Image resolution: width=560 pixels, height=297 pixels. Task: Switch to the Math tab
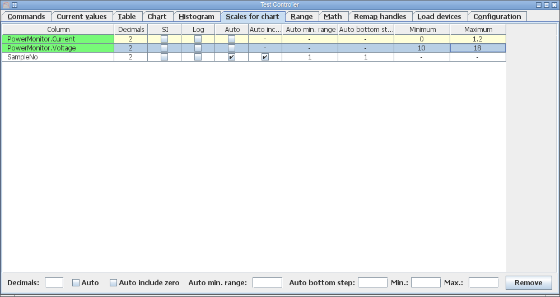click(333, 17)
